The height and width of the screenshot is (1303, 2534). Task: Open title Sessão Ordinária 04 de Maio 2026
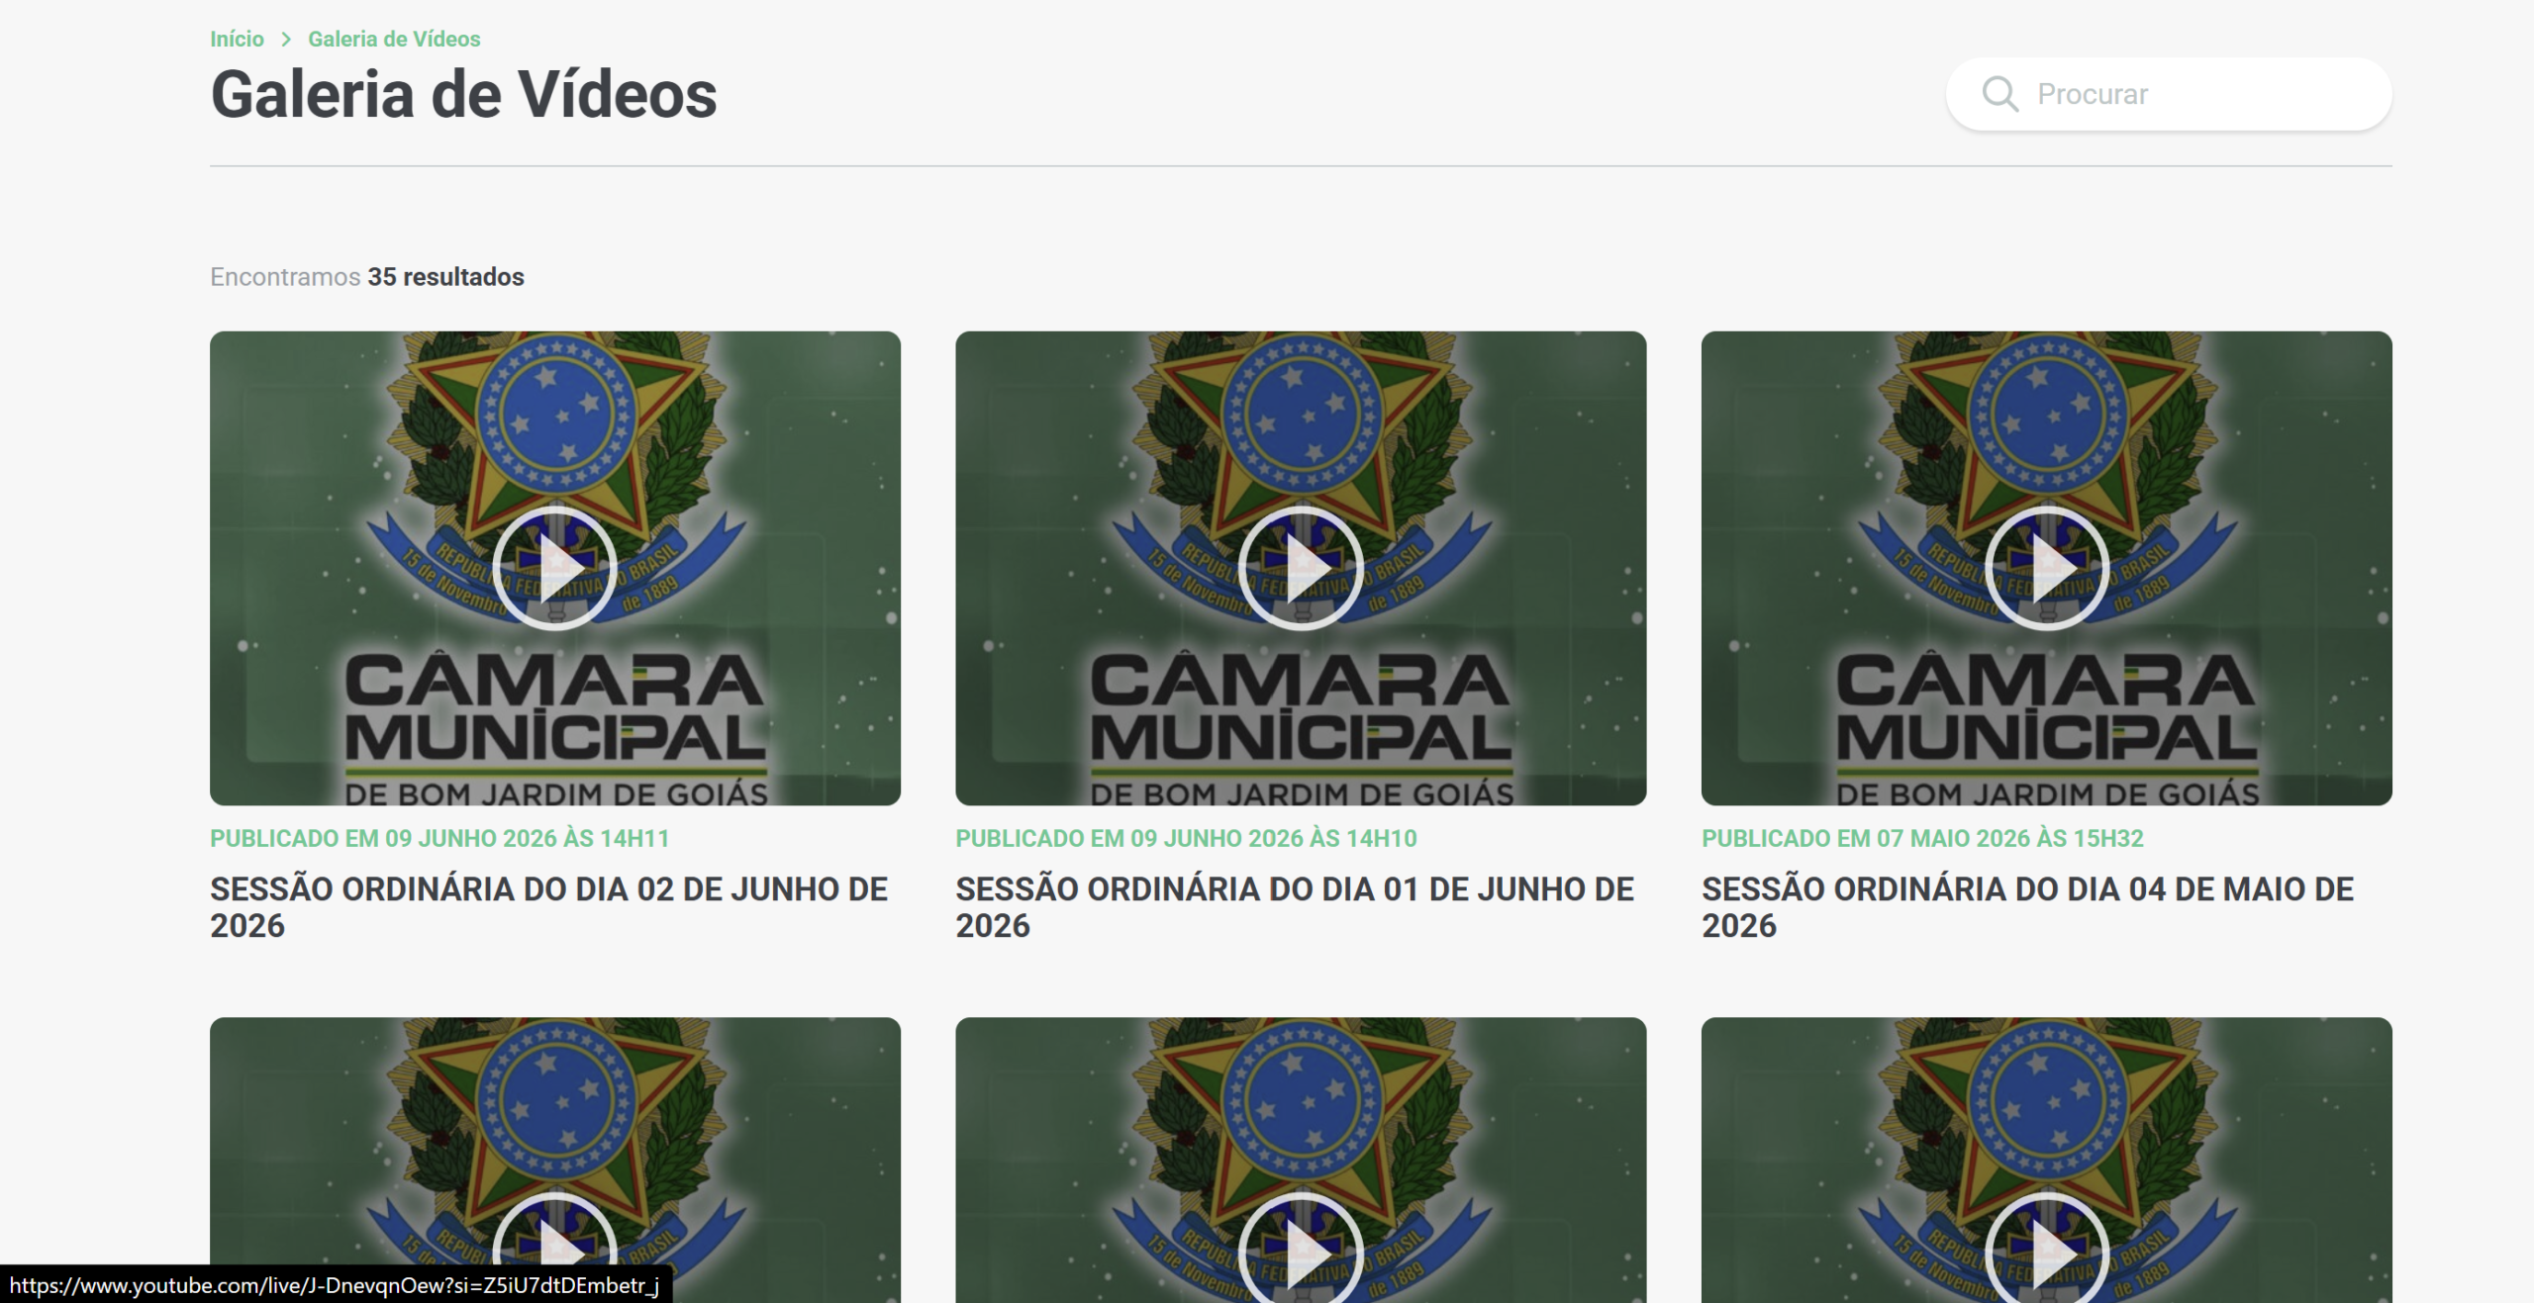(x=2027, y=907)
